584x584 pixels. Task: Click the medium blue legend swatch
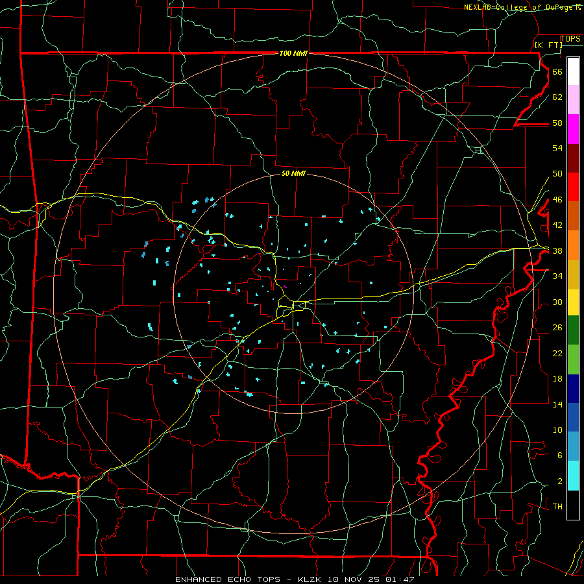[573, 417]
